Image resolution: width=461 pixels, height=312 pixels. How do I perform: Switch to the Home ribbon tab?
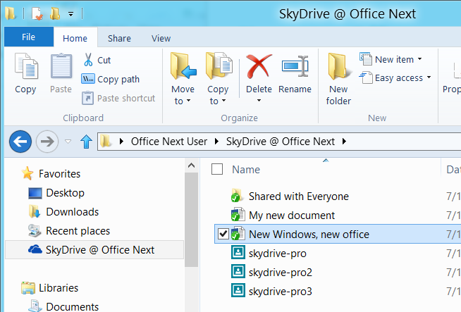tap(75, 38)
